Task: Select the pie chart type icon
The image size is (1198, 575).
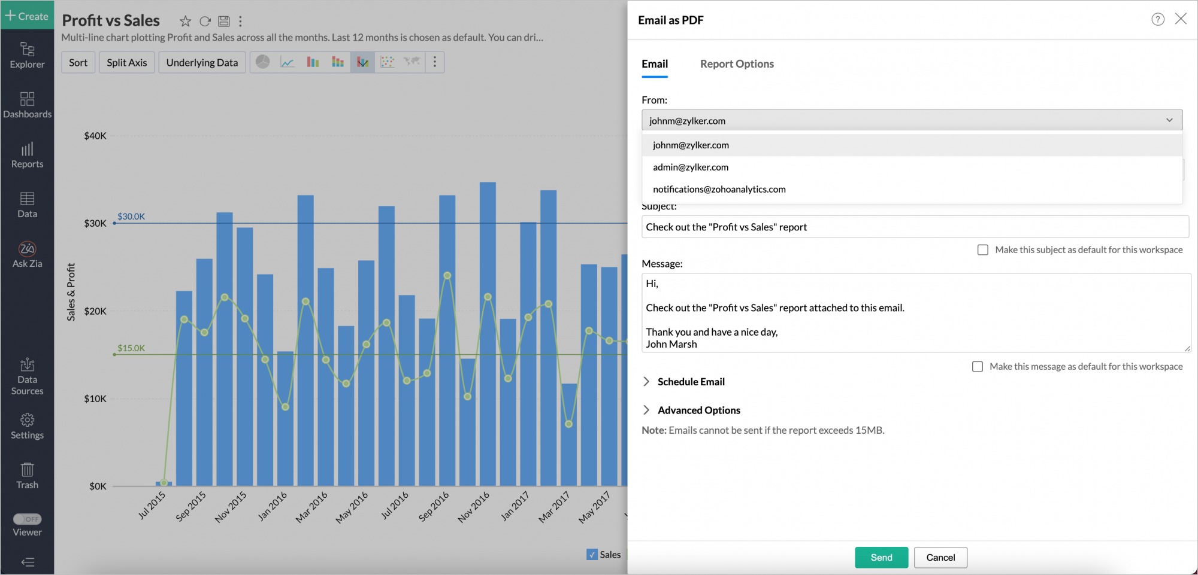Action: pyautogui.click(x=262, y=62)
